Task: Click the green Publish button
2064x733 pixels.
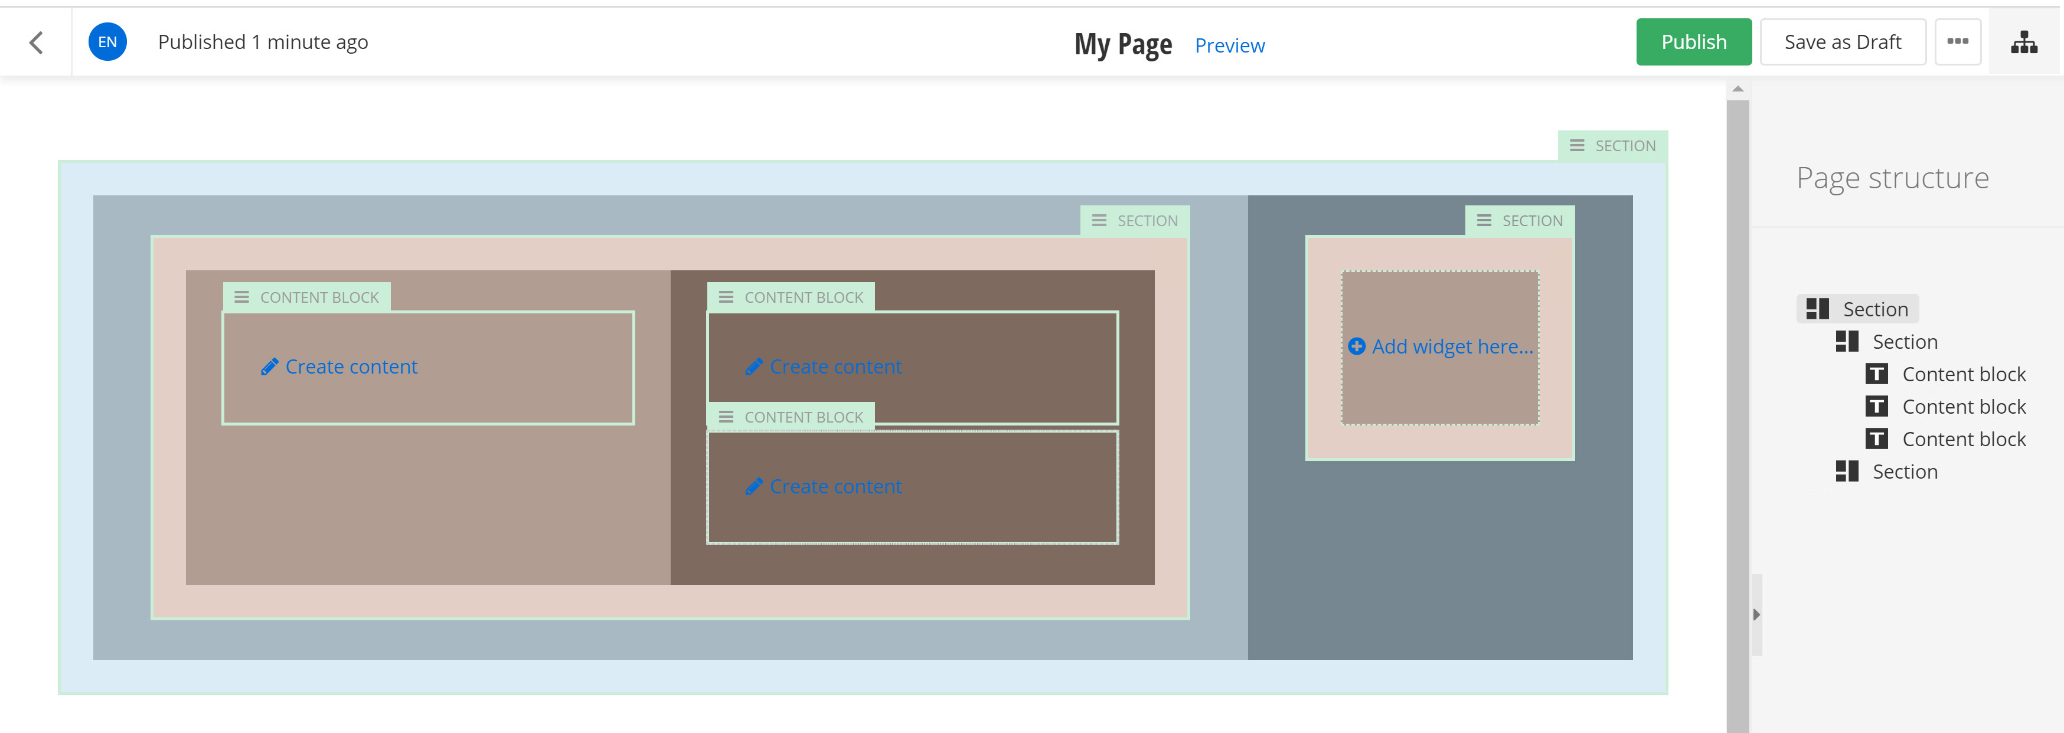Action: pyautogui.click(x=1693, y=42)
